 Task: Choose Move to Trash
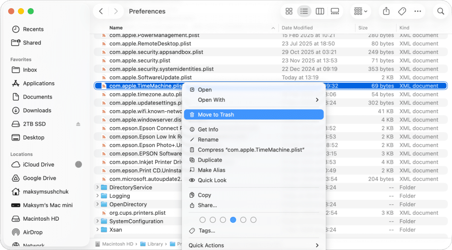(x=254, y=115)
